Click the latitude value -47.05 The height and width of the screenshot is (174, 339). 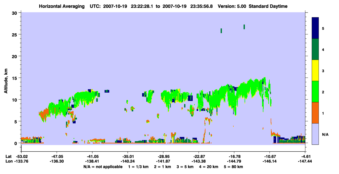57,157
